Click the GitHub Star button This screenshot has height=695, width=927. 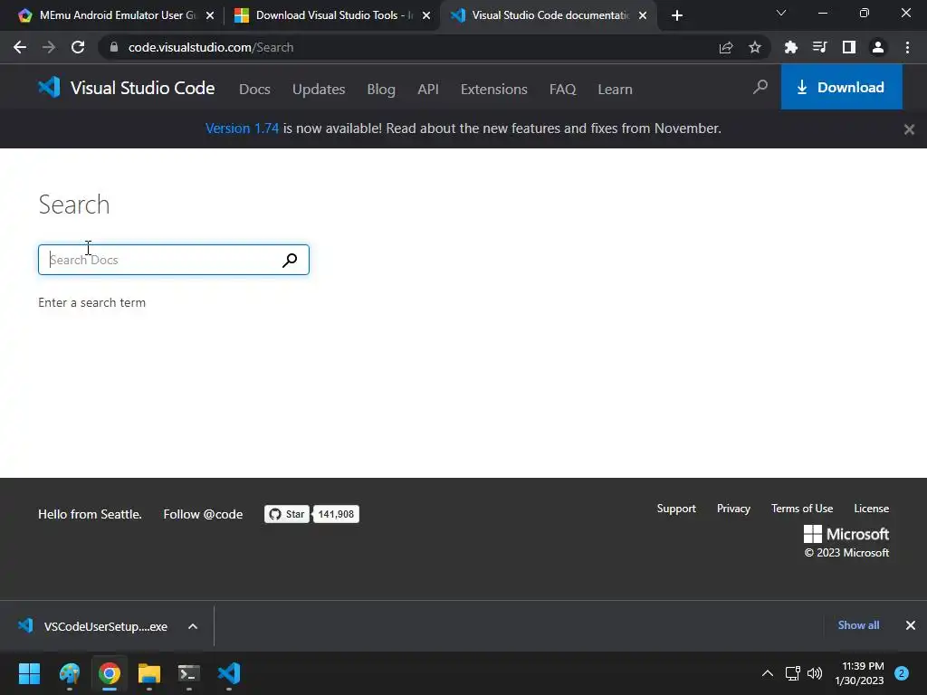click(x=287, y=514)
